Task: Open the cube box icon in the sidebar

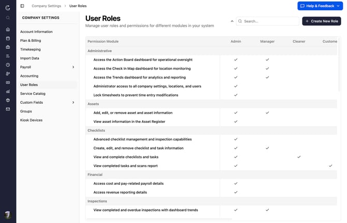Action: click(x=8, y=100)
